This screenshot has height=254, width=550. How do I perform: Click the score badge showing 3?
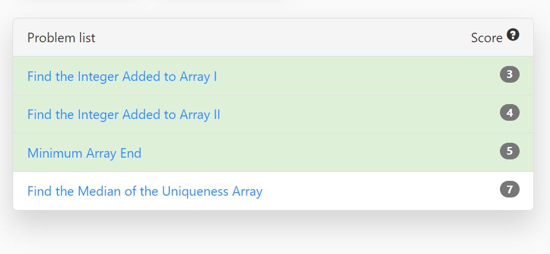(x=509, y=74)
